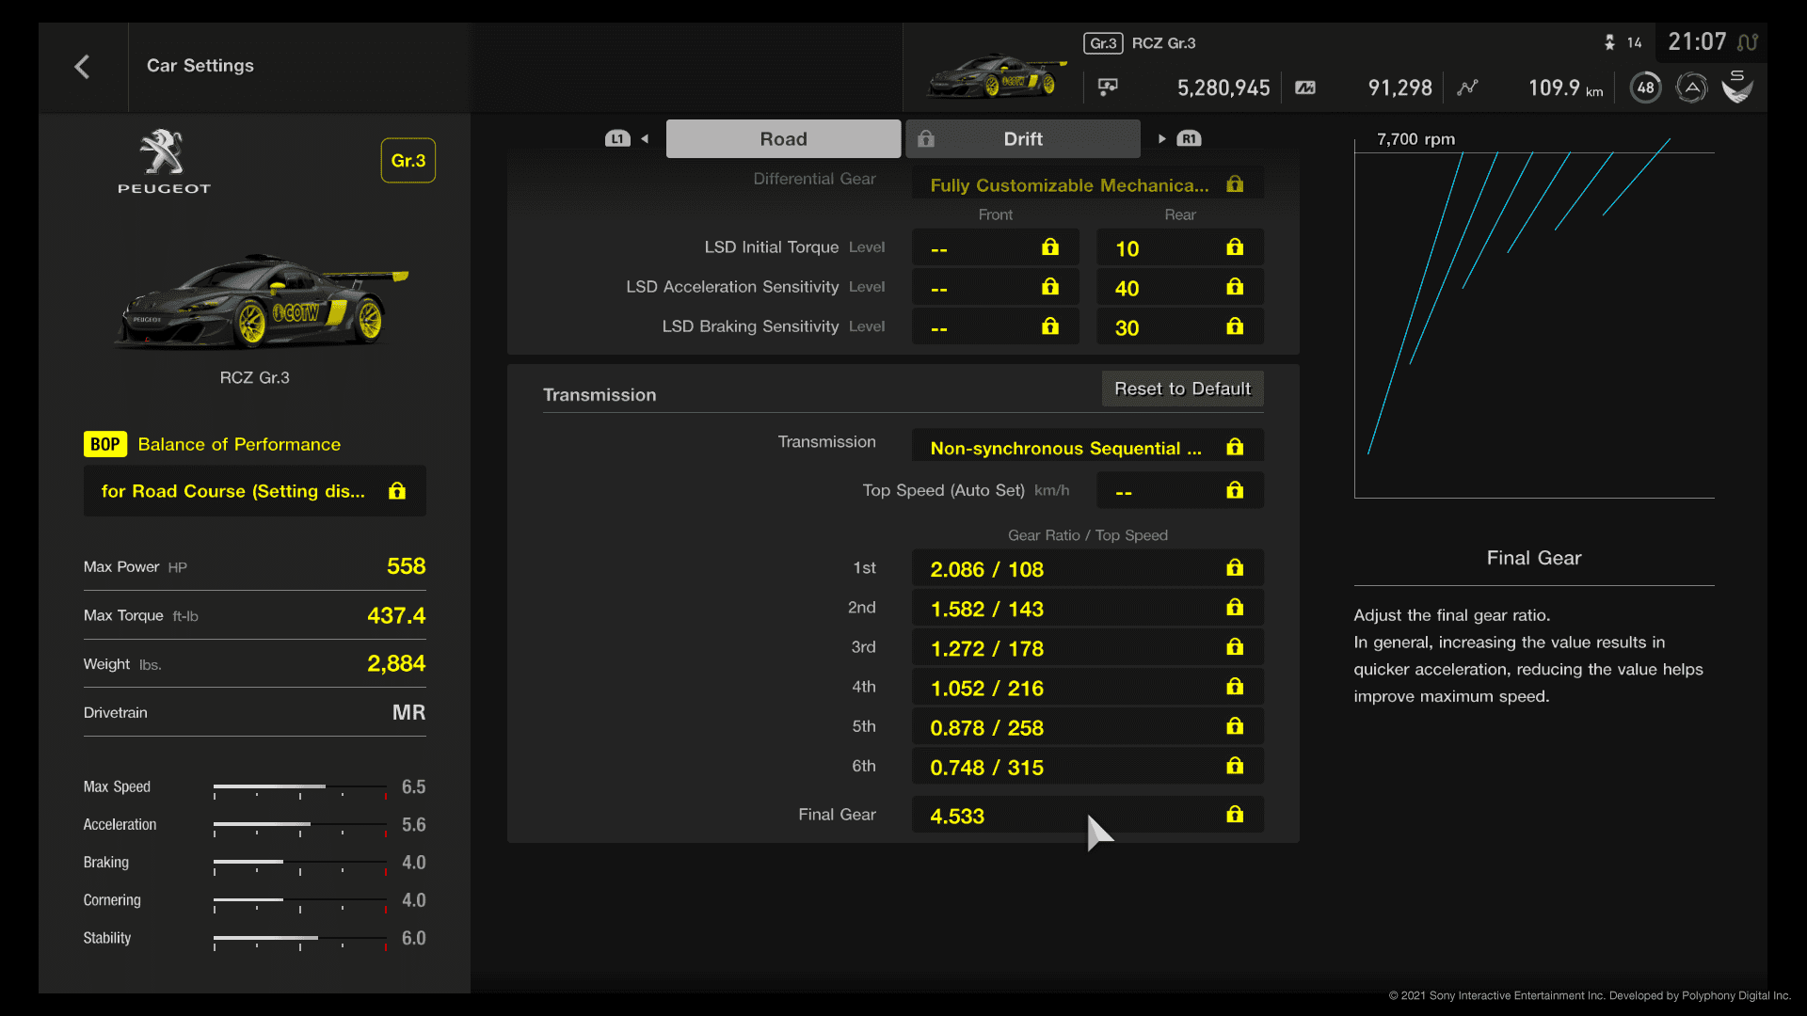
Task: Click the distance graph icon near 109.9 km
Action: tap(1467, 87)
